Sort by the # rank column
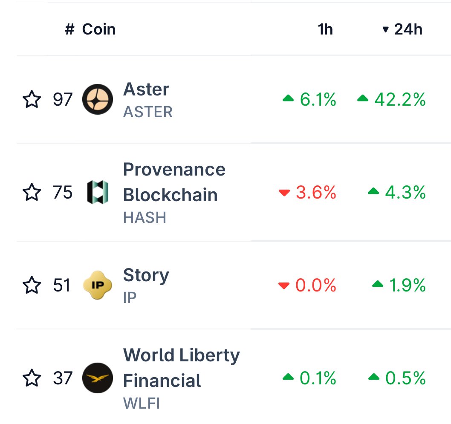Screen dimensions: 451x424 coord(69,29)
